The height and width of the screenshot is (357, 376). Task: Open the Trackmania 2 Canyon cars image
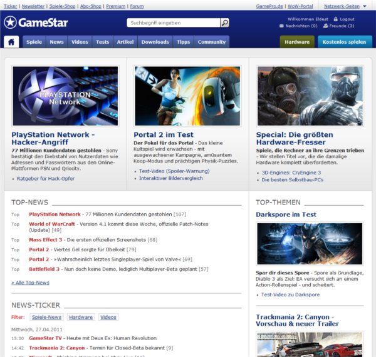(x=310, y=344)
